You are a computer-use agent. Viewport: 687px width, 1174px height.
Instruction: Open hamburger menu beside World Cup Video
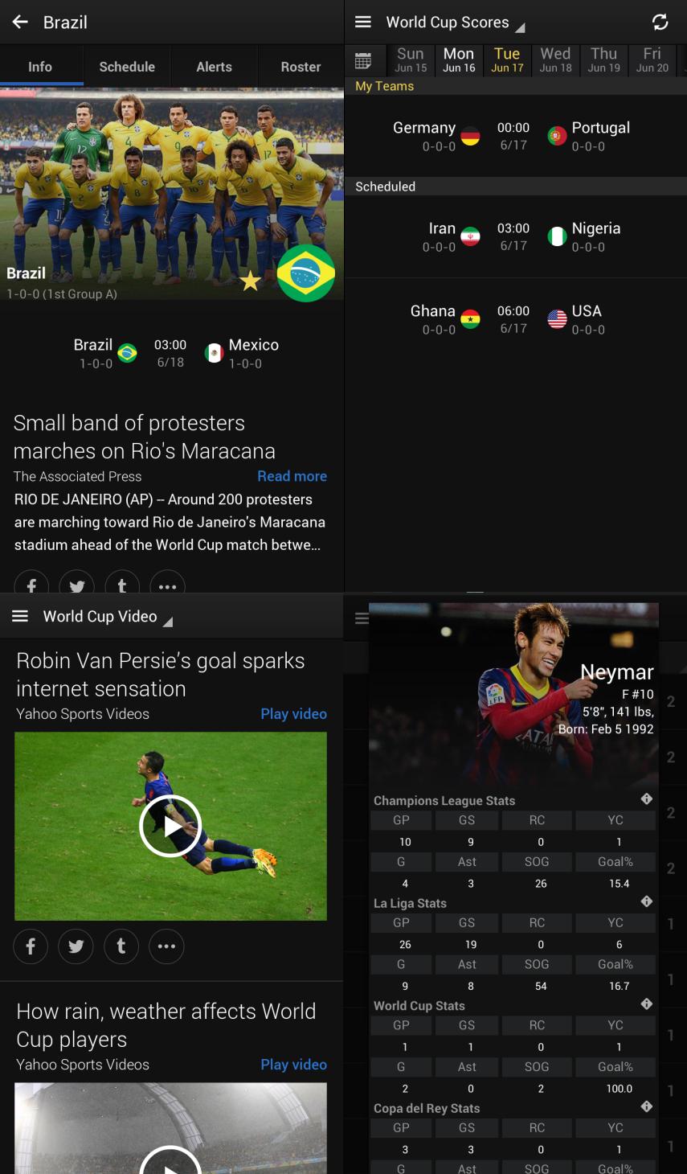pyautogui.click(x=20, y=616)
